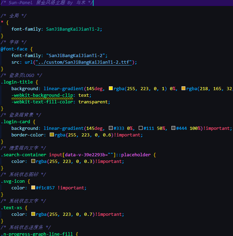Open the yellow rgba(255, 223, 0, 1) swatch in .login-title

coord(111,88)
